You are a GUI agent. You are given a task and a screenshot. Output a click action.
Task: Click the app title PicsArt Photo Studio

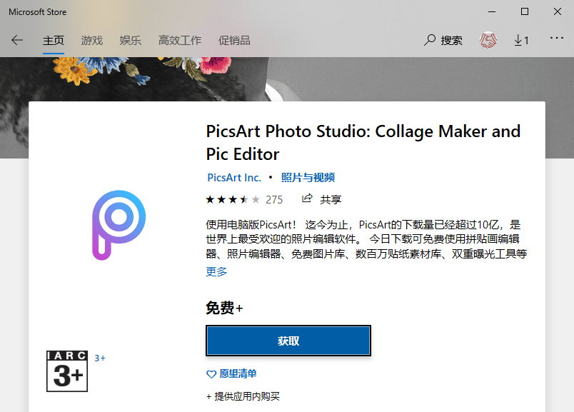point(363,143)
